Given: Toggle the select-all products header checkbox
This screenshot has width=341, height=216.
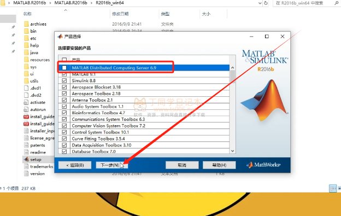Looking at the screenshot, I should point(64,59).
